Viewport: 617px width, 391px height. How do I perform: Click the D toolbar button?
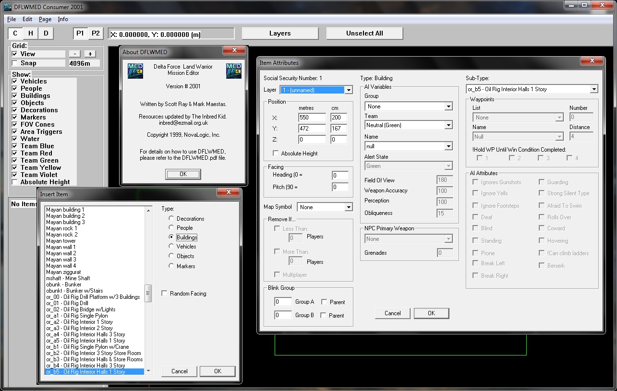[46, 33]
